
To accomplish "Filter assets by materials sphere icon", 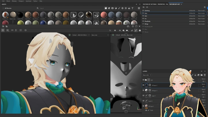I will pos(106,8).
